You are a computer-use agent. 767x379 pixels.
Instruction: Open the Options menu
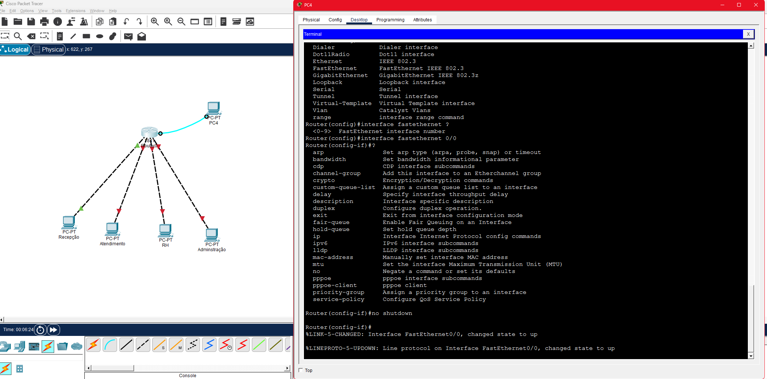[x=27, y=11]
